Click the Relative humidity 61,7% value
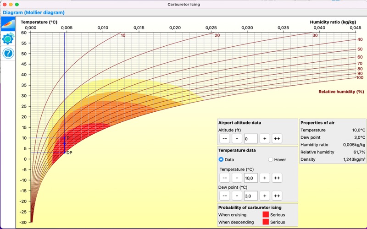Image resolution: width=367 pixels, height=229 pixels. [359, 152]
